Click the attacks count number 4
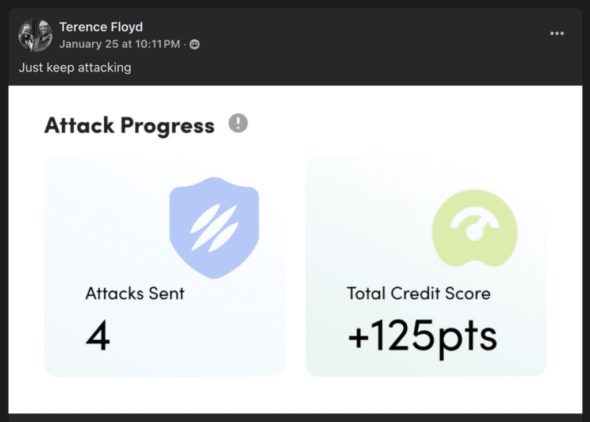 pyautogui.click(x=97, y=336)
